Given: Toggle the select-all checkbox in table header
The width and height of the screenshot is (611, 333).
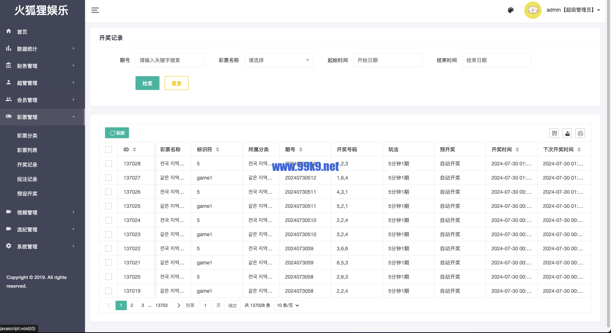Looking at the screenshot, I should click(x=109, y=149).
